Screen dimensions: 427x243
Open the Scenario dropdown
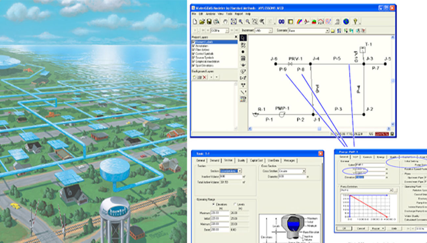tap(327, 30)
